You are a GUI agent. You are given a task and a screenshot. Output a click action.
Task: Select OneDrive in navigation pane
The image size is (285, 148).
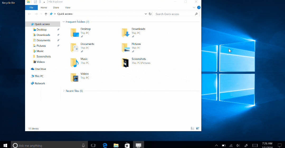[x=40, y=69]
